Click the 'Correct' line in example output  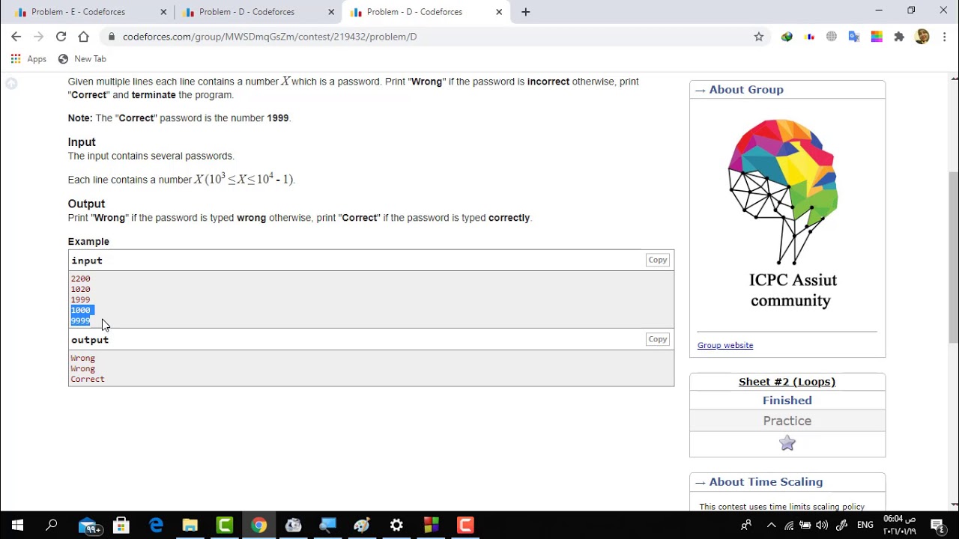click(x=88, y=379)
